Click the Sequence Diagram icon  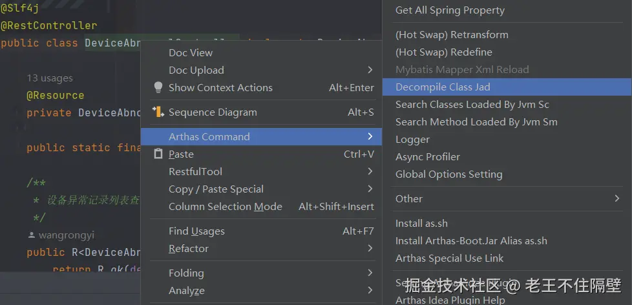tap(158, 112)
